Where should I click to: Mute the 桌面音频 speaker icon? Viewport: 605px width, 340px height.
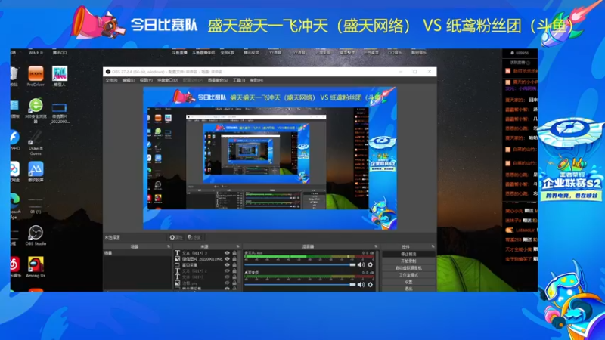click(361, 285)
